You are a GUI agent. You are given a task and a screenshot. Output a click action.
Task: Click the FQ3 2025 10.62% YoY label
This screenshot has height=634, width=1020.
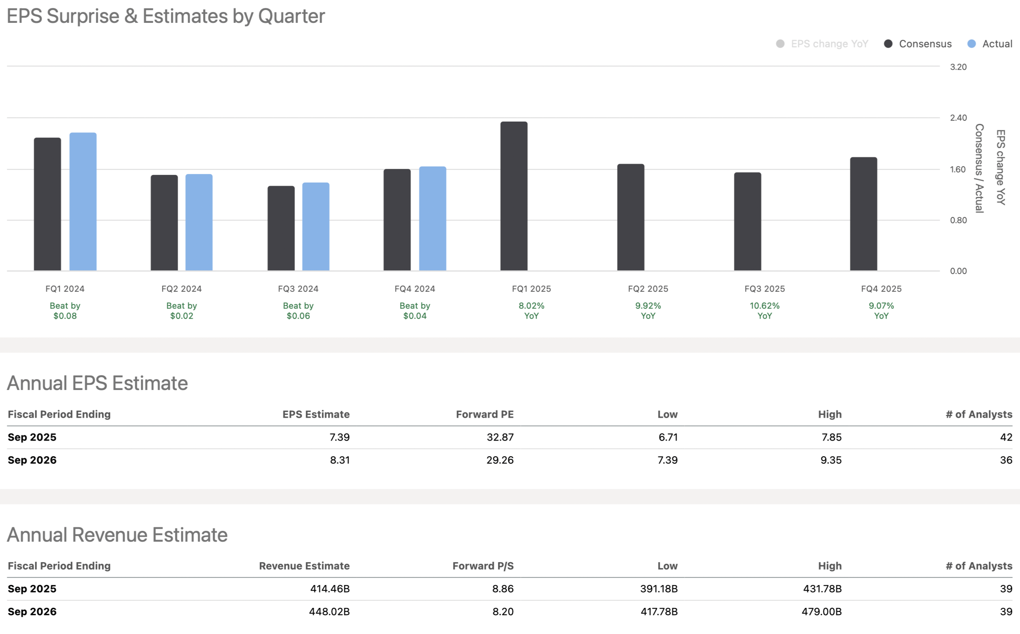click(x=764, y=311)
